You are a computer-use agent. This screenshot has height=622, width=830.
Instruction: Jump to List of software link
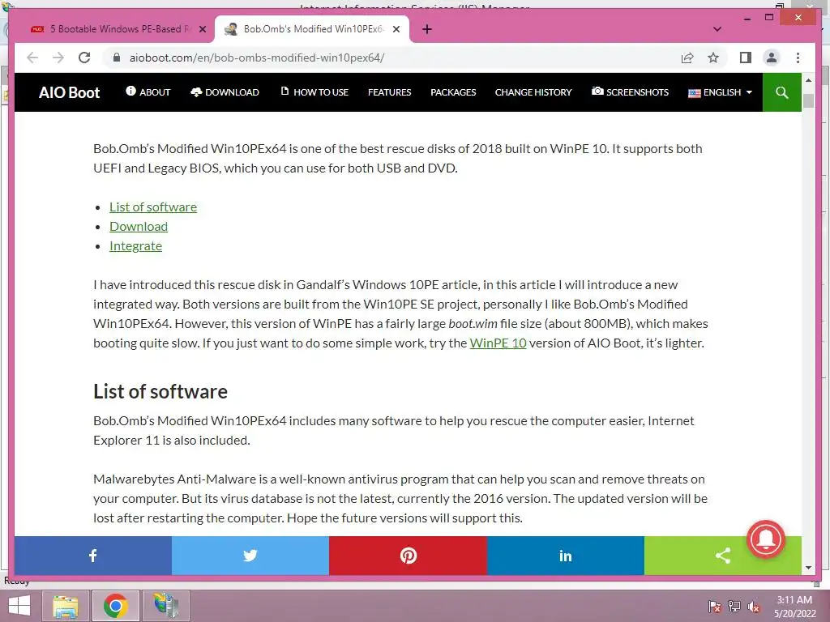(x=153, y=207)
